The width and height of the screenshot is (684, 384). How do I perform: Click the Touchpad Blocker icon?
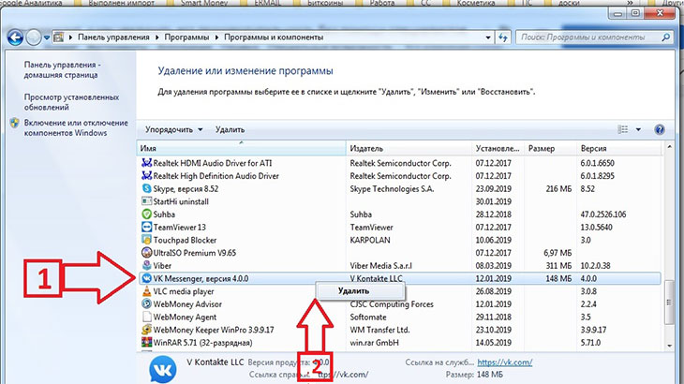coord(146,240)
